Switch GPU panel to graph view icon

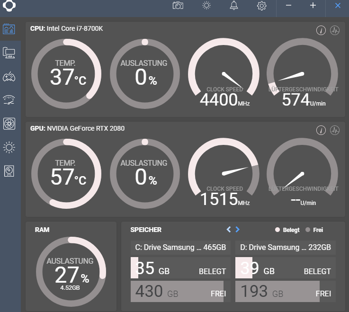coord(335,130)
